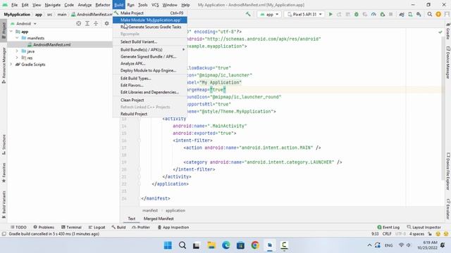Click the Stop run square icon

tap(390, 14)
